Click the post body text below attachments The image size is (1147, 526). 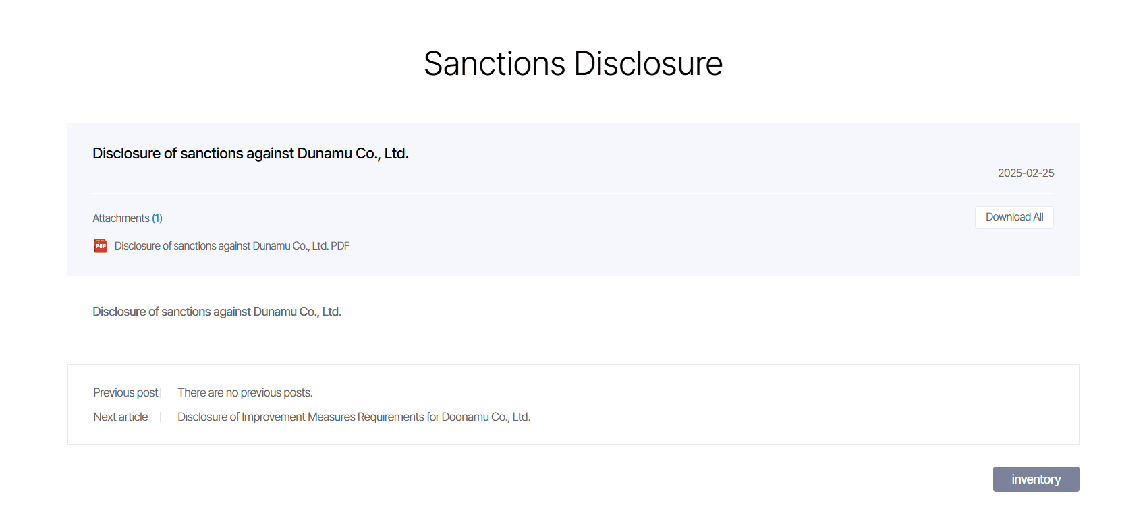point(217,312)
